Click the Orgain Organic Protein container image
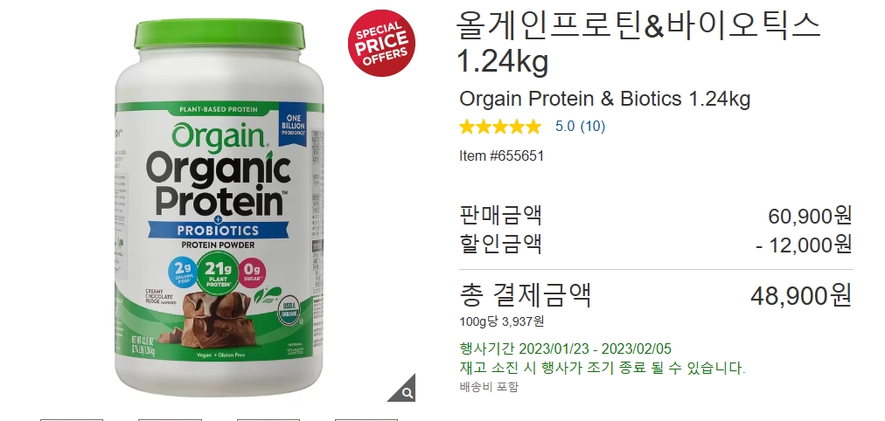 pos(219,208)
